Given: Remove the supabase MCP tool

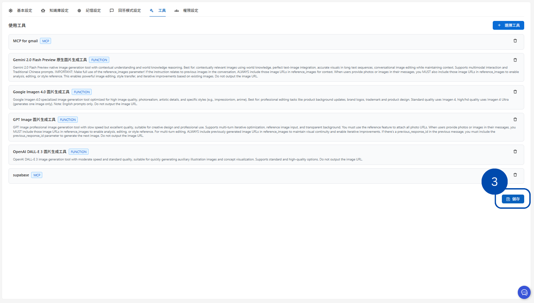Looking at the screenshot, I should click(515, 175).
